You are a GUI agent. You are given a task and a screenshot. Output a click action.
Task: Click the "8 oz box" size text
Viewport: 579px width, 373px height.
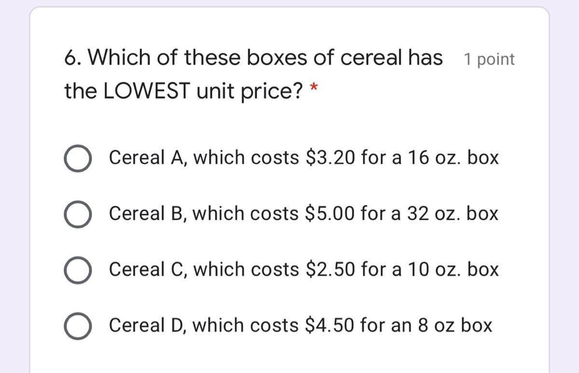[x=455, y=325]
